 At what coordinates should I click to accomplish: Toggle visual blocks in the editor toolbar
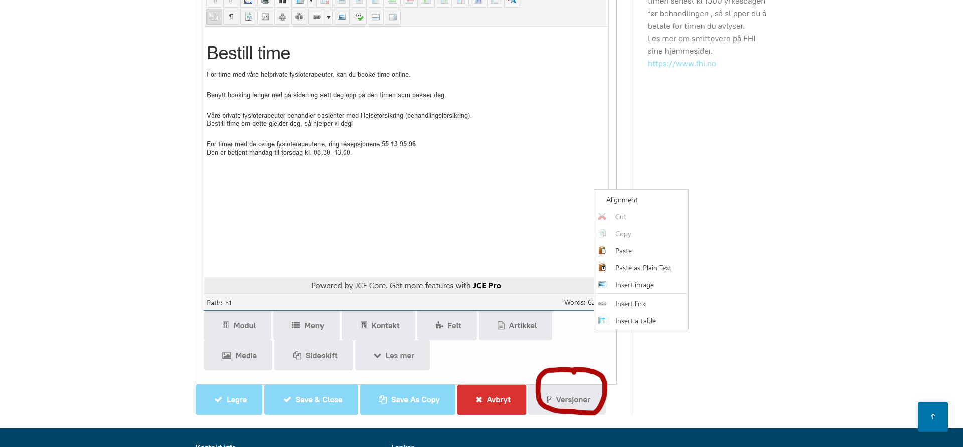tap(214, 17)
